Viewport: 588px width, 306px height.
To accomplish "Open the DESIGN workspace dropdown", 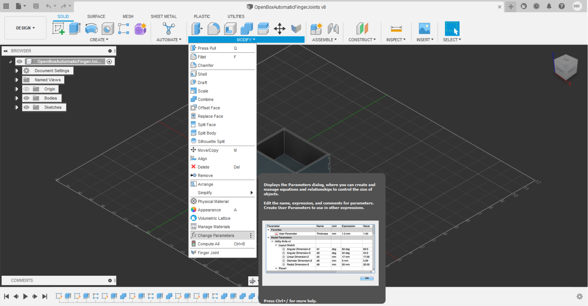I will tap(25, 28).
